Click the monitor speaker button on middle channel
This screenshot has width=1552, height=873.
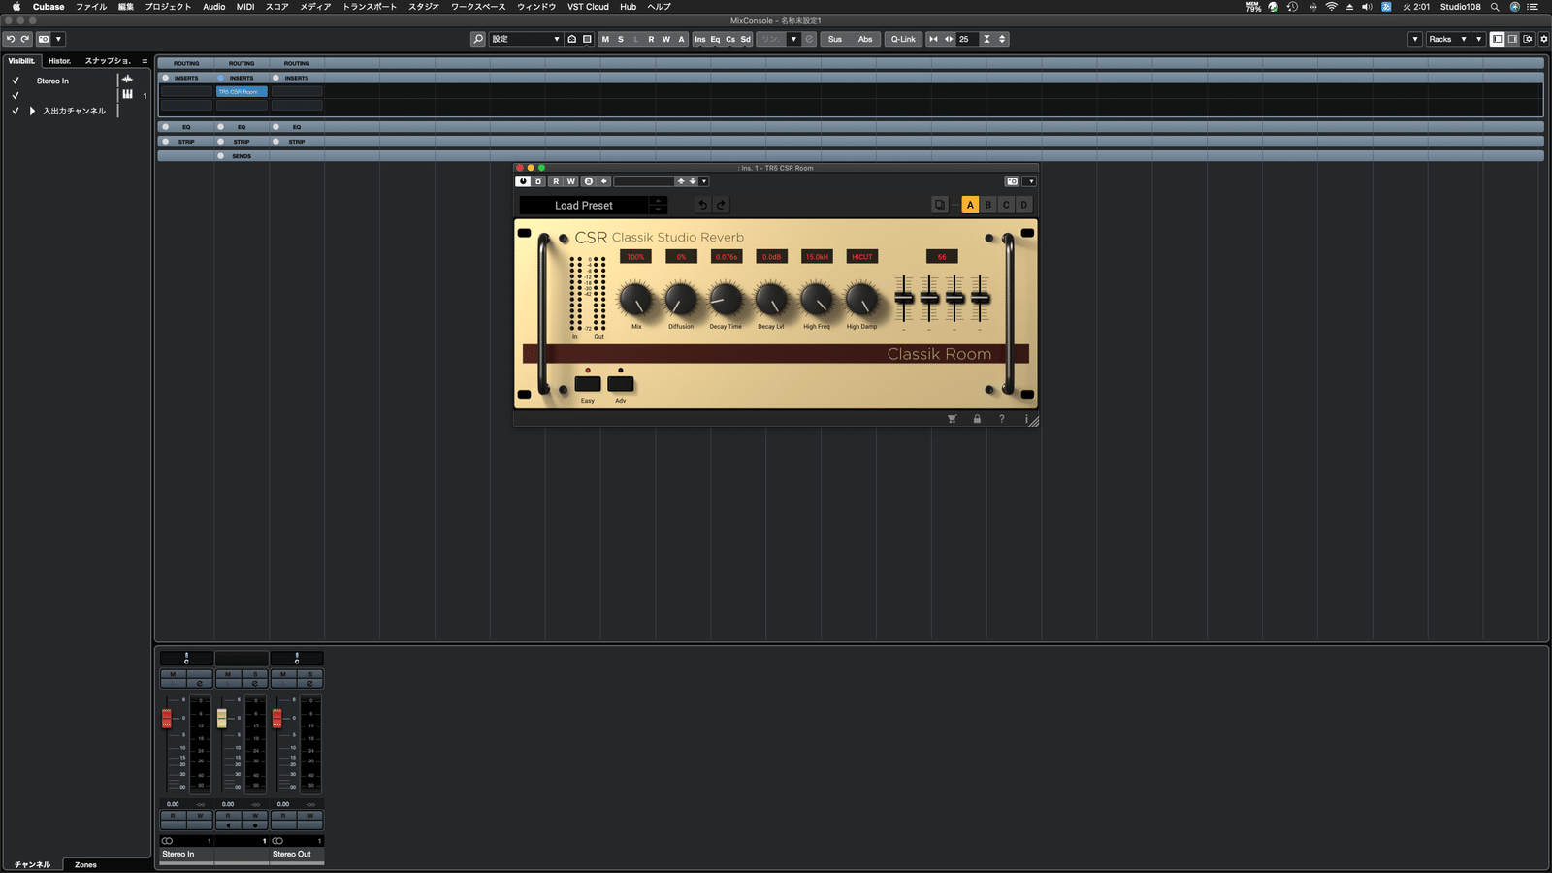[228, 825]
